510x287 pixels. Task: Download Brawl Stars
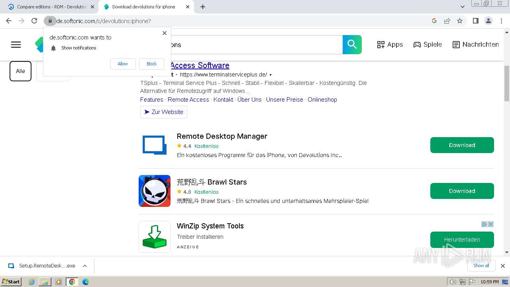tap(462, 191)
